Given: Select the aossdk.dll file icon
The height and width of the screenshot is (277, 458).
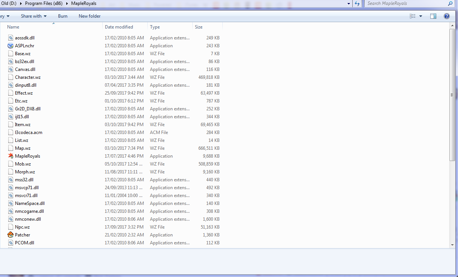Looking at the screenshot, I should [x=10, y=38].
